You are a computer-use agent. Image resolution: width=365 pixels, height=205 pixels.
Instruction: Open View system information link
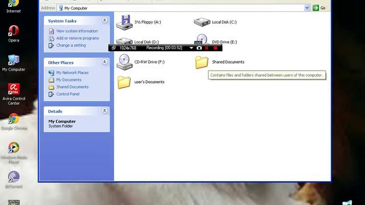[77, 31]
